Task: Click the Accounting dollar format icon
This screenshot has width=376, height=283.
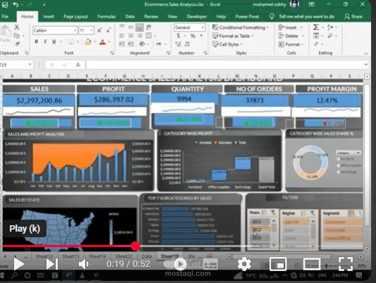Action: (178, 36)
